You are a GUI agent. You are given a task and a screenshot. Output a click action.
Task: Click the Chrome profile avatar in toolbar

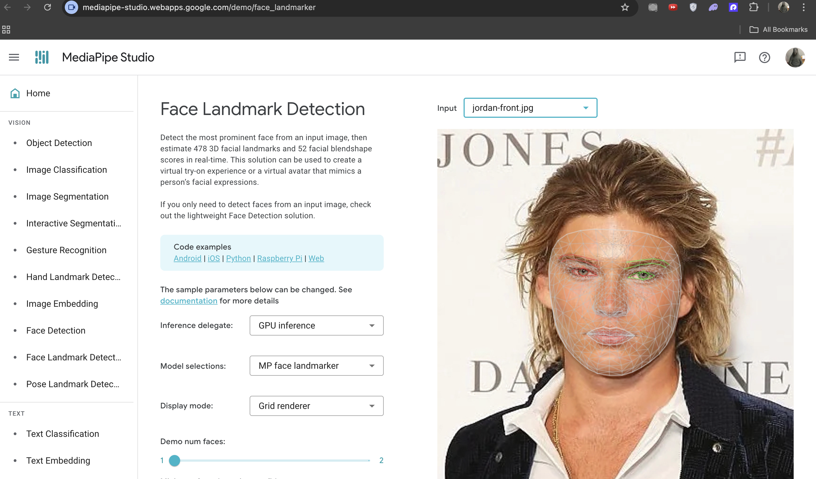(x=783, y=7)
